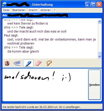Close the Unterhaltung conversation window
Screen dimensions: 104x111
[x=99, y=4]
